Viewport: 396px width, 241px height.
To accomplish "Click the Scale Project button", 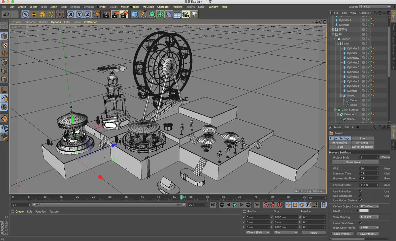I will coord(355,162).
